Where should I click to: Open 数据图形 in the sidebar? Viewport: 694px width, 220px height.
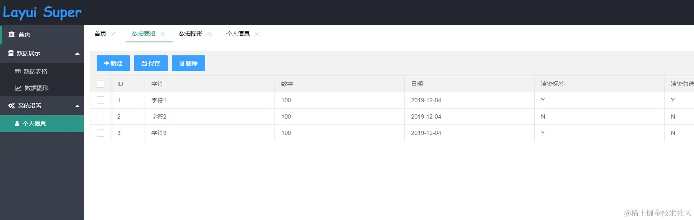(x=42, y=88)
